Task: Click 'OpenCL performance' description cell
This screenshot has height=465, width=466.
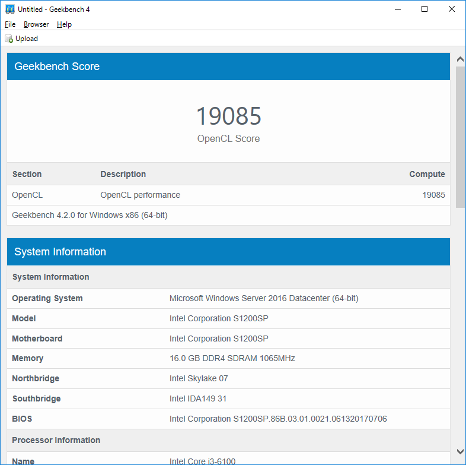Action: [141, 195]
